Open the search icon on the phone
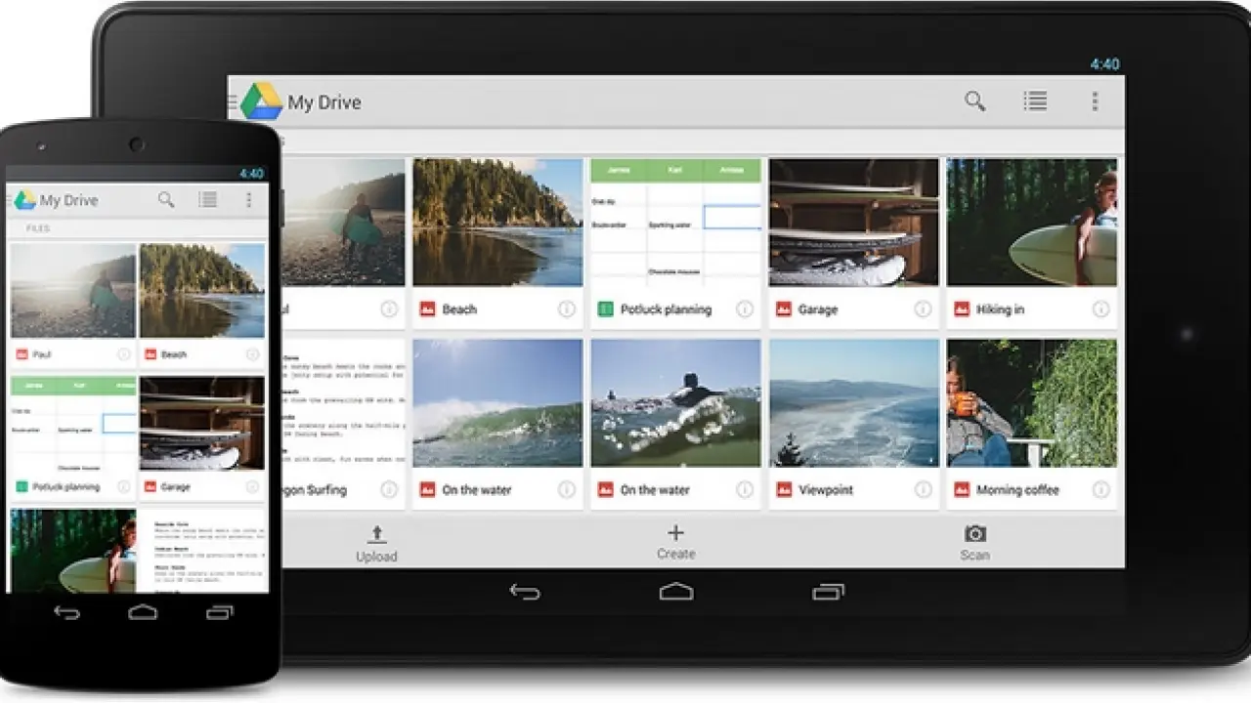Image resolution: width=1251 pixels, height=703 pixels. [166, 200]
